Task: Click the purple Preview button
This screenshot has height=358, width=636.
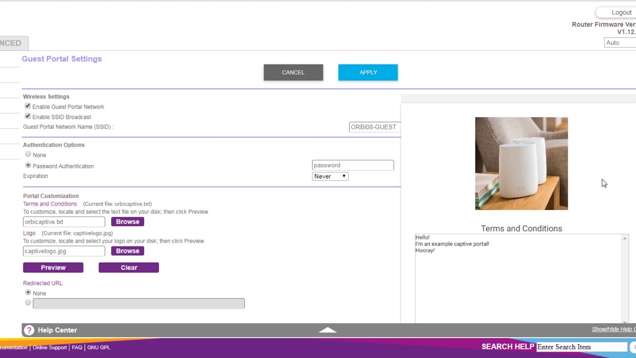Action: 53,268
